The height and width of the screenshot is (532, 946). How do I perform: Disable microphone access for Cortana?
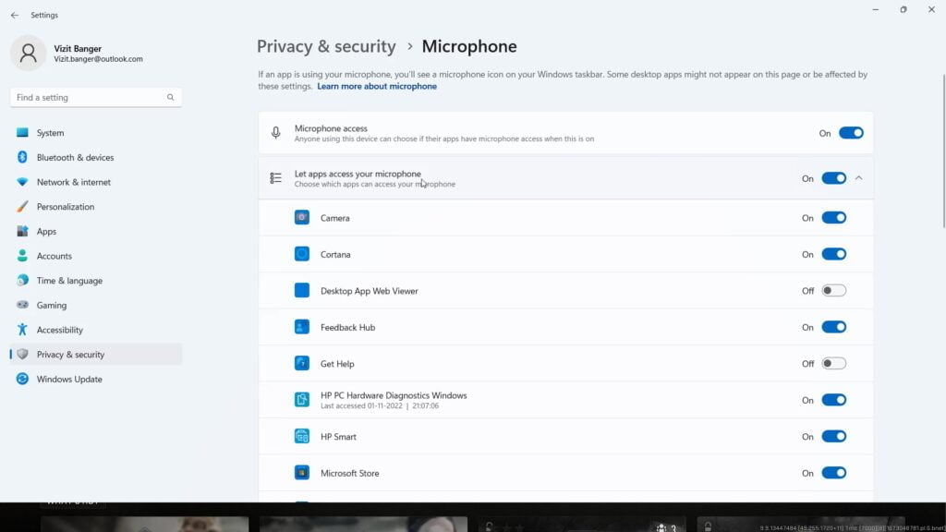tap(834, 254)
